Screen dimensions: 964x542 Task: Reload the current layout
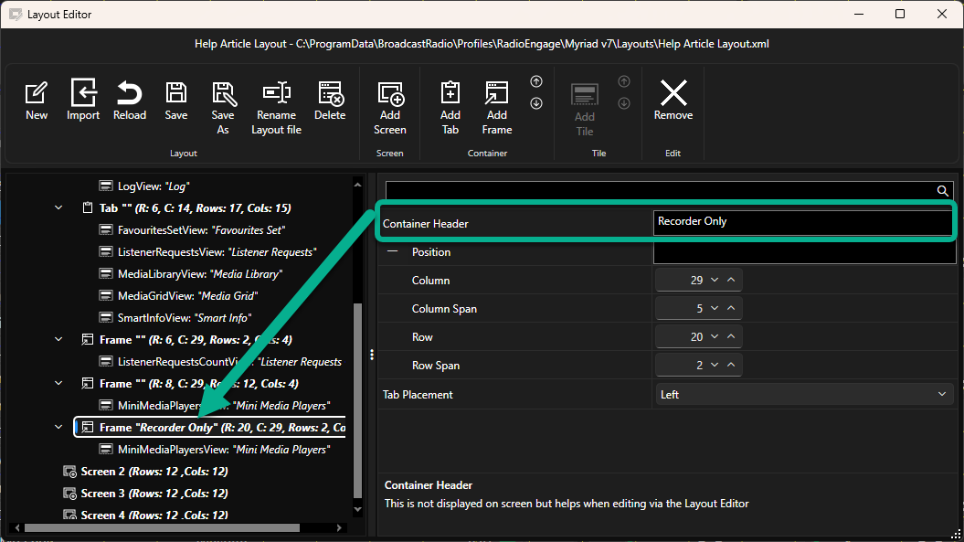pyautogui.click(x=130, y=101)
